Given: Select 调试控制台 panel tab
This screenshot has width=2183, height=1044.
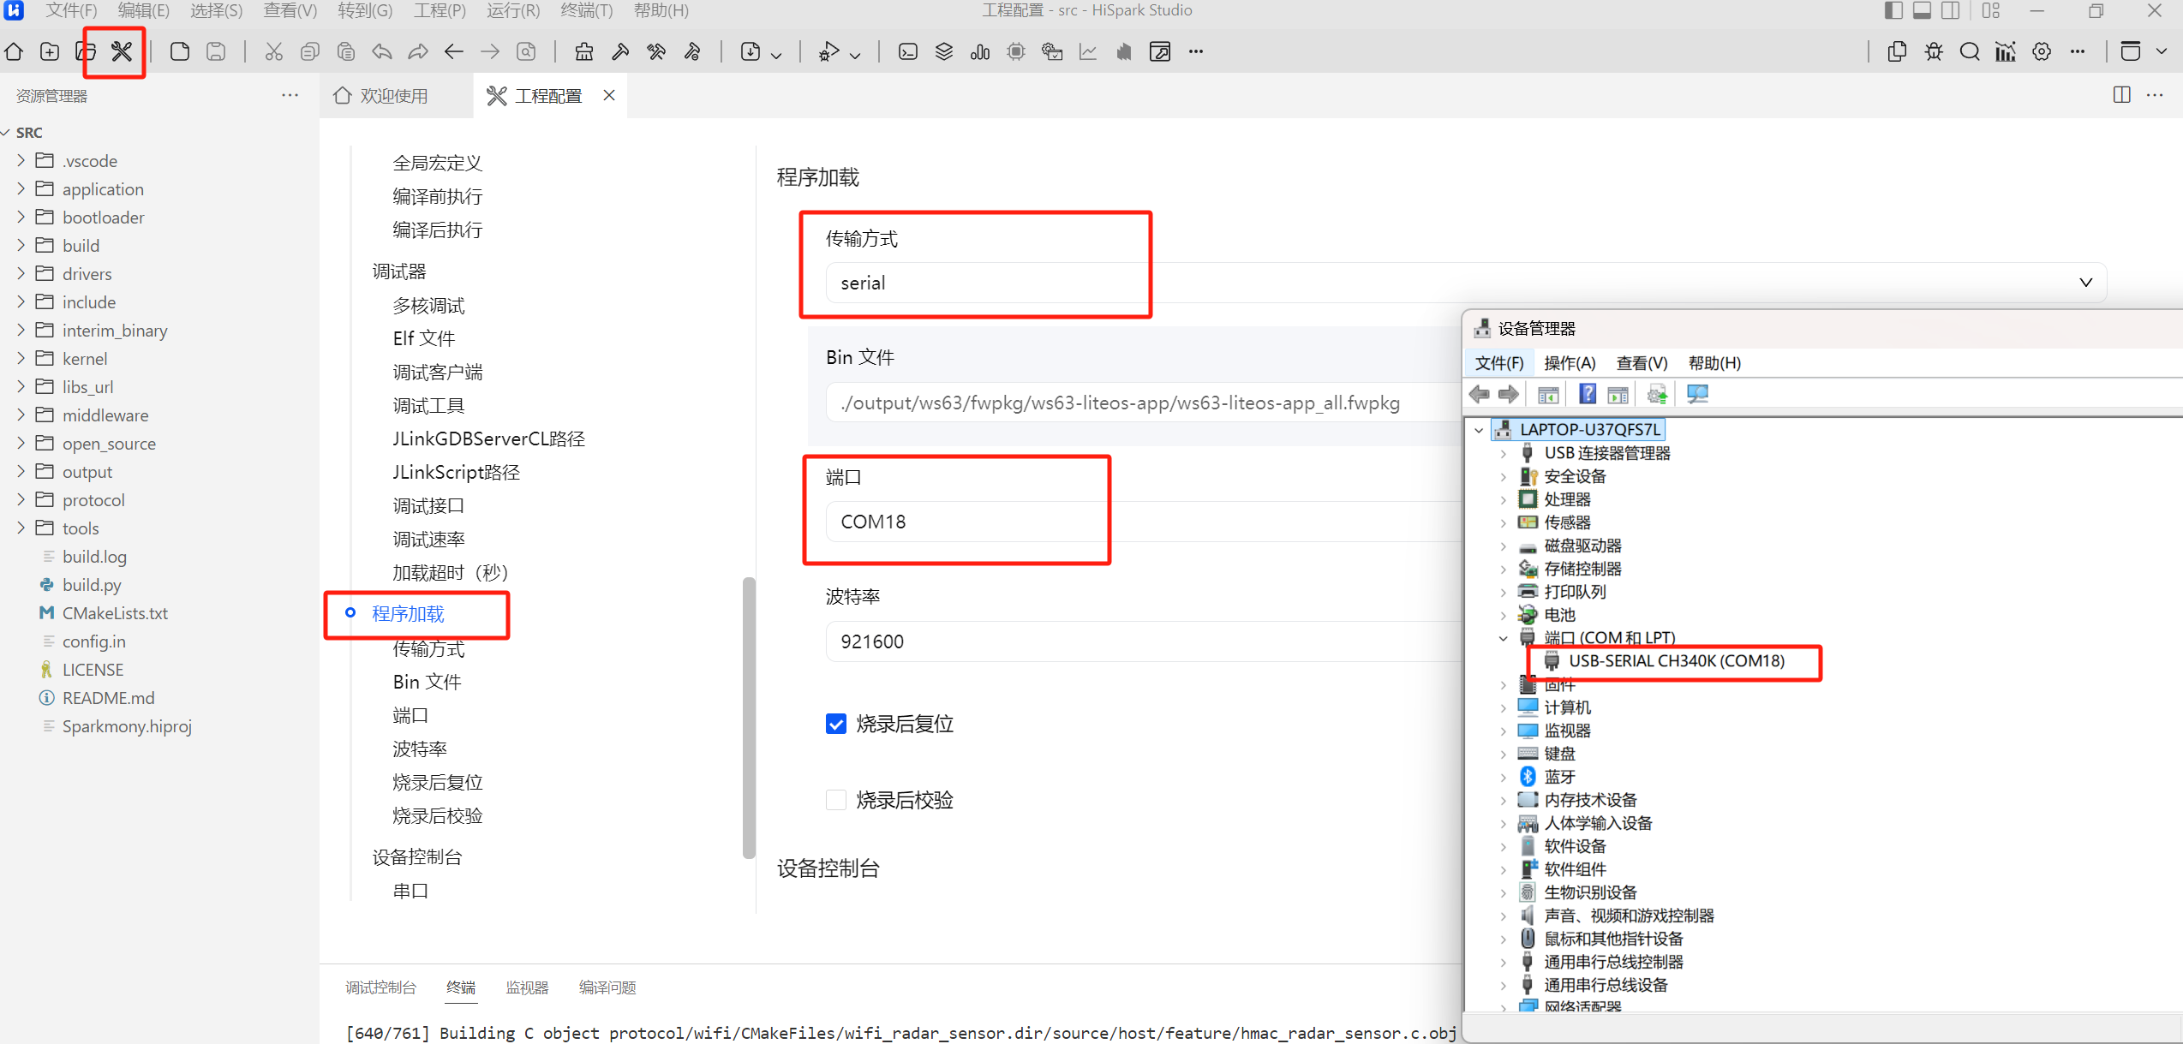Looking at the screenshot, I should (380, 987).
